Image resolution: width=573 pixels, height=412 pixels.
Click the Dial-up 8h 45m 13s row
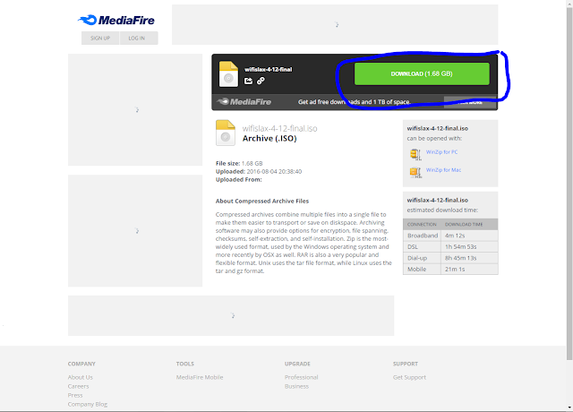coord(450,258)
